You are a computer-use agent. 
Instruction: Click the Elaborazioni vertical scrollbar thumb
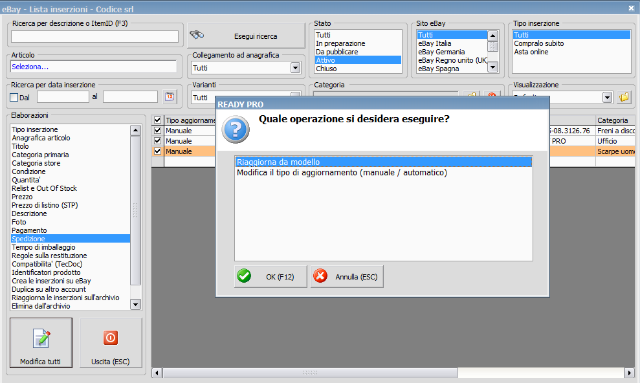(x=135, y=210)
